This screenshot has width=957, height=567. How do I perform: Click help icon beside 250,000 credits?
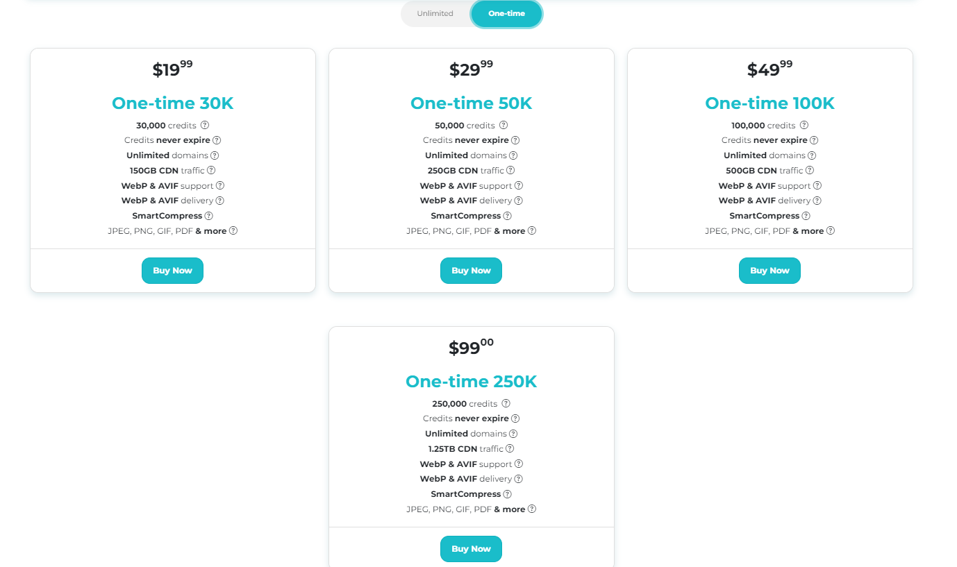[506, 404]
